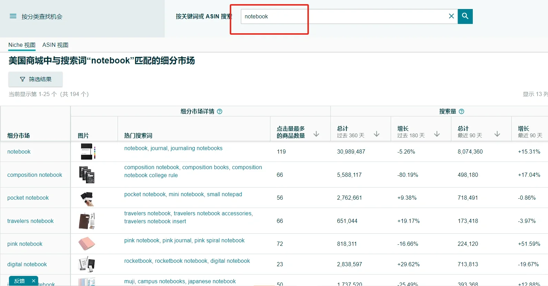The width and height of the screenshot is (548, 286).
Task: Select the Niche 视图 tab
Action: pyautogui.click(x=22, y=45)
